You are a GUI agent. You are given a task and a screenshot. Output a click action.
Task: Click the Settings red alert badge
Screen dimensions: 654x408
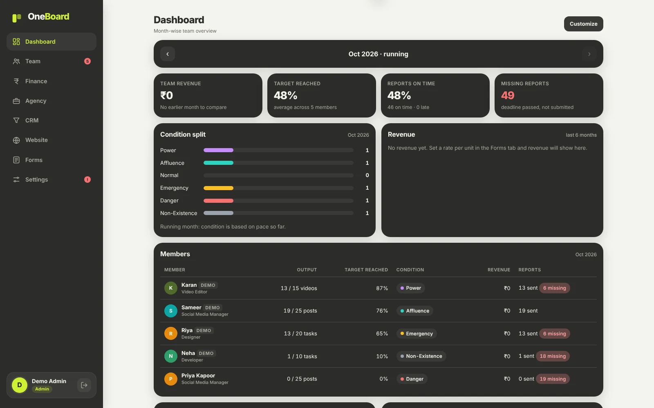(x=87, y=180)
